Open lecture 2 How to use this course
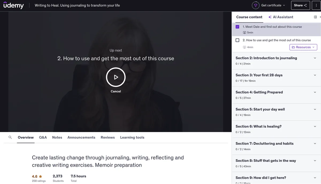Image resolution: width=321 pixels, height=184 pixels. tap(276, 40)
